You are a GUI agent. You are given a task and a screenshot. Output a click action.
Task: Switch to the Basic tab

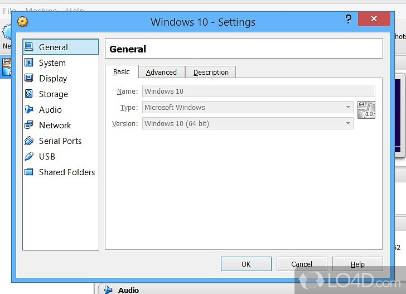tap(122, 71)
